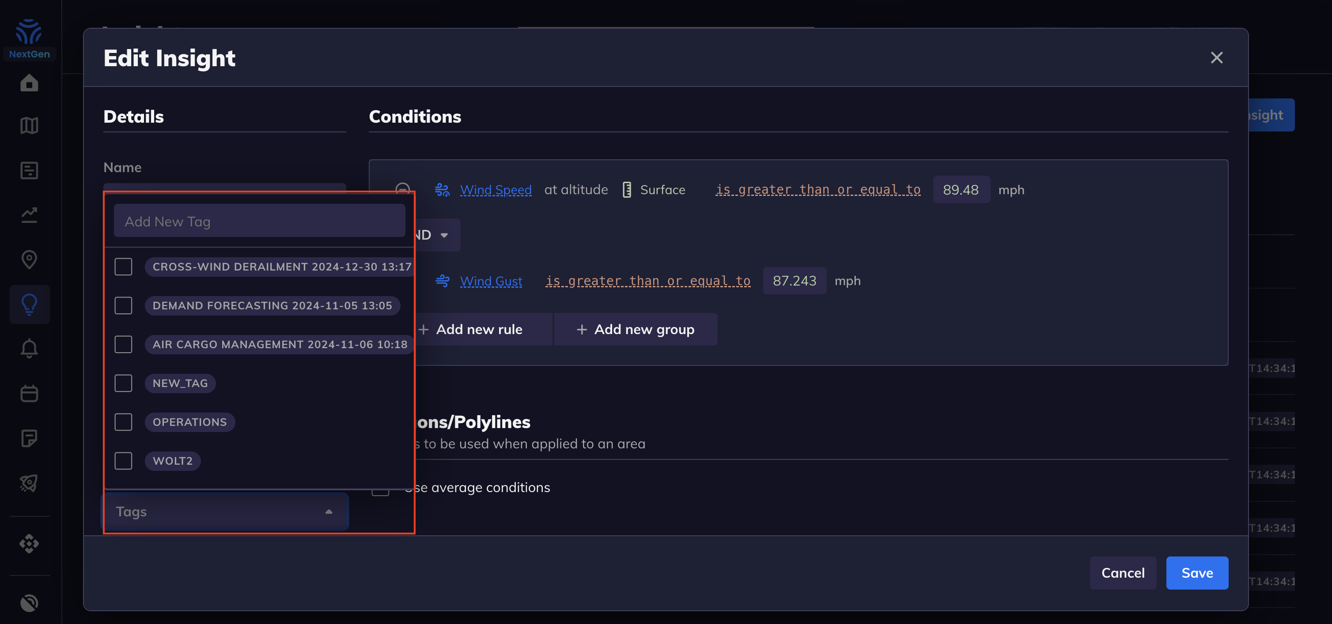
Task: Open the trends chart sidebar icon
Action: tap(29, 215)
